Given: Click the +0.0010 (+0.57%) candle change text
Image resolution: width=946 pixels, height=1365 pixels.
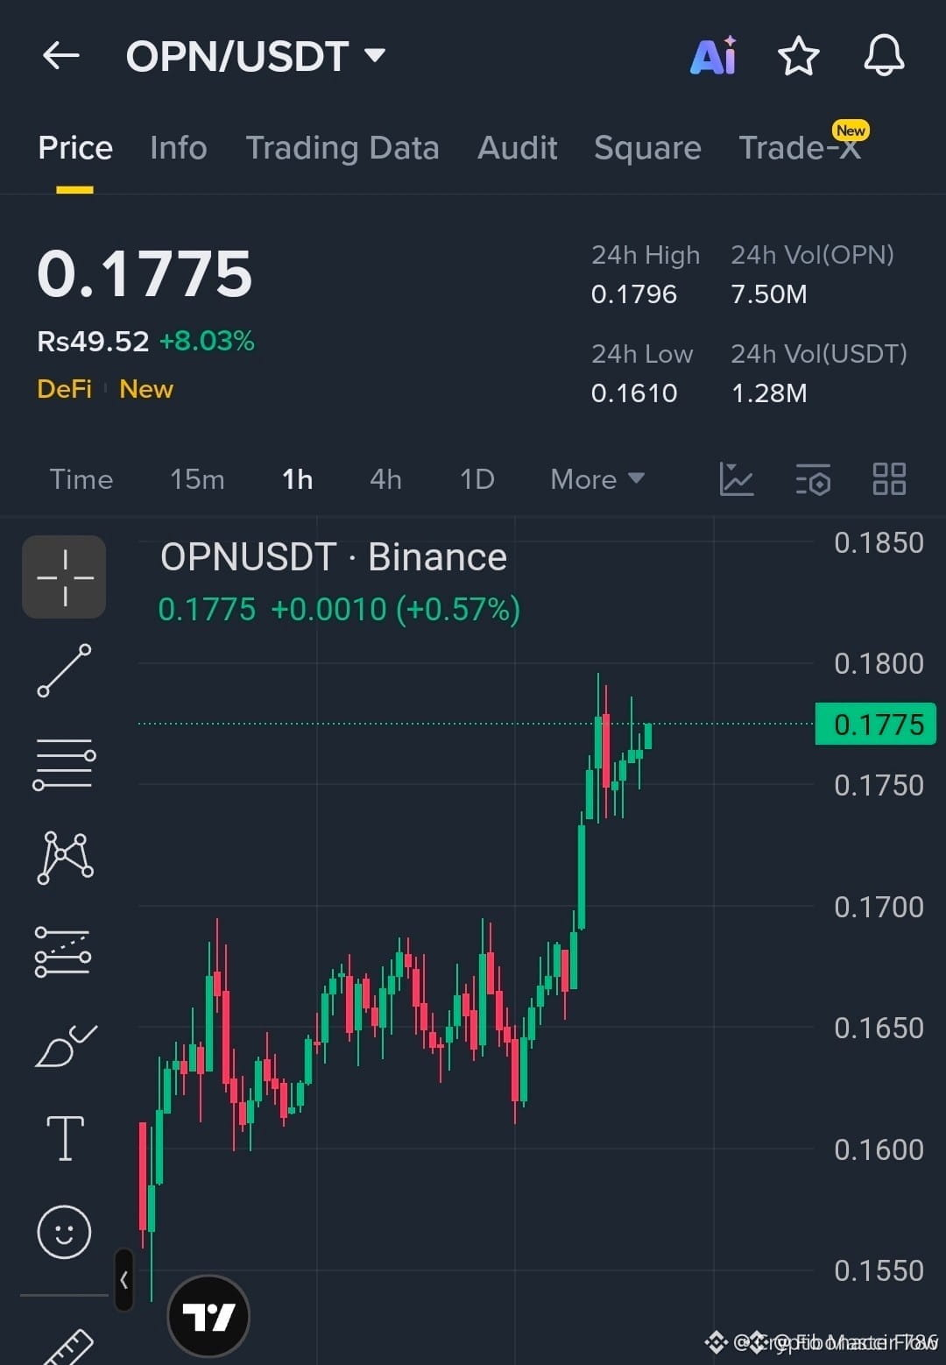Looking at the screenshot, I should pos(396,610).
